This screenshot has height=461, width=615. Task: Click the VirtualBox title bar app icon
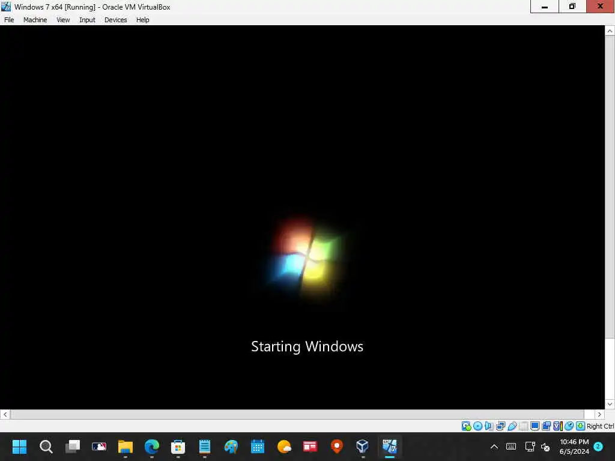[6, 6]
